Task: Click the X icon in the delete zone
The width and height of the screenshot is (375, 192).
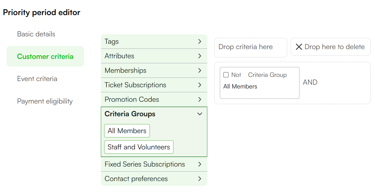Action: (299, 47)
